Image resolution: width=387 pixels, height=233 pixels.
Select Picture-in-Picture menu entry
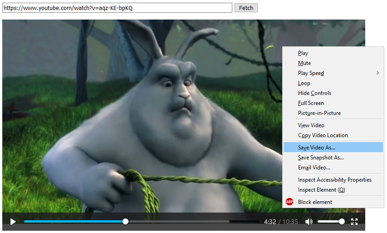click(x=333, y=113)
